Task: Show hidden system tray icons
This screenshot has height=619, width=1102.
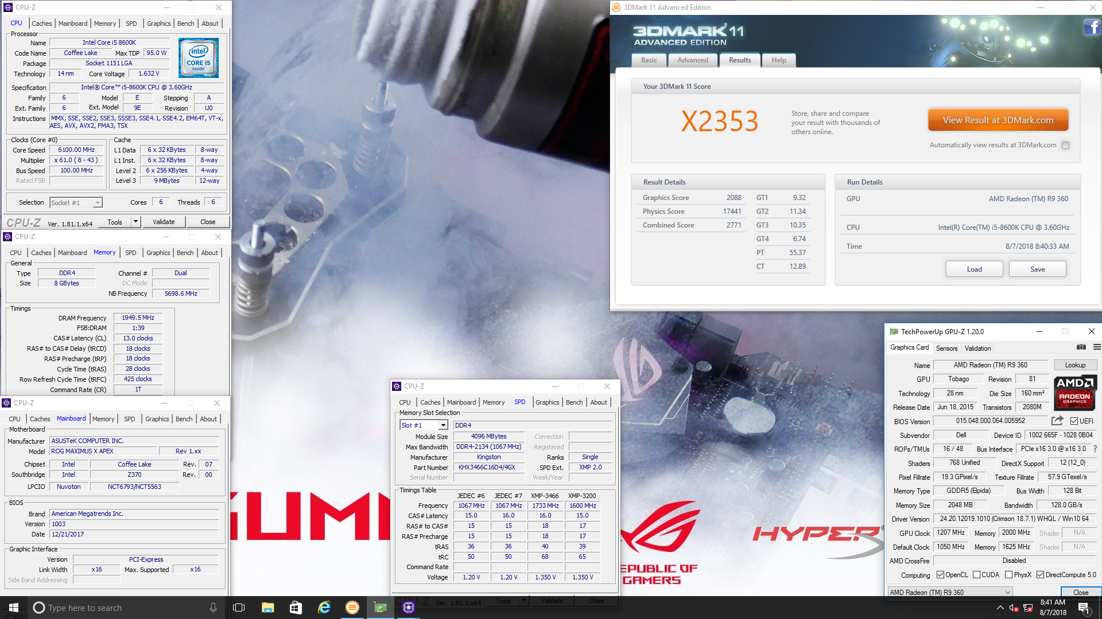Action: pos(1000,608)
